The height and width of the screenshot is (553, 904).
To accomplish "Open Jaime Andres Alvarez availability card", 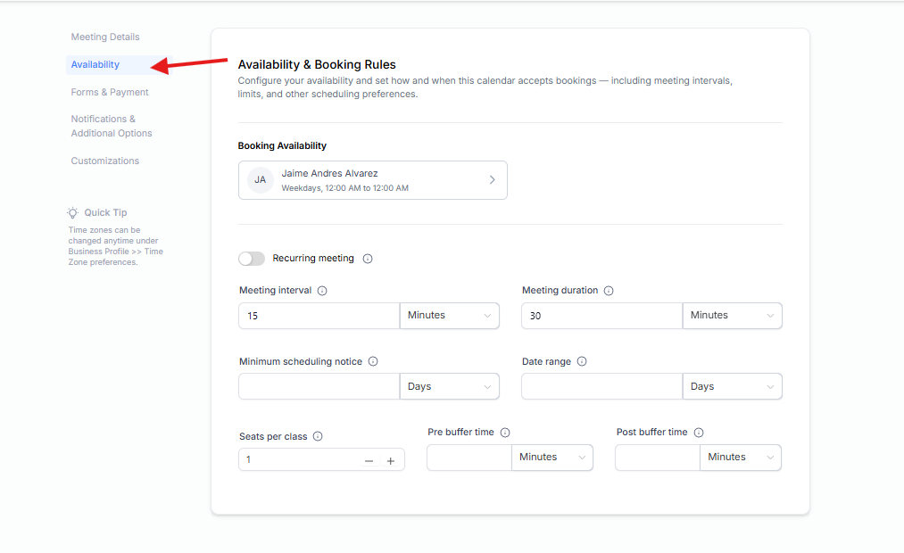I will pos(372,180).
